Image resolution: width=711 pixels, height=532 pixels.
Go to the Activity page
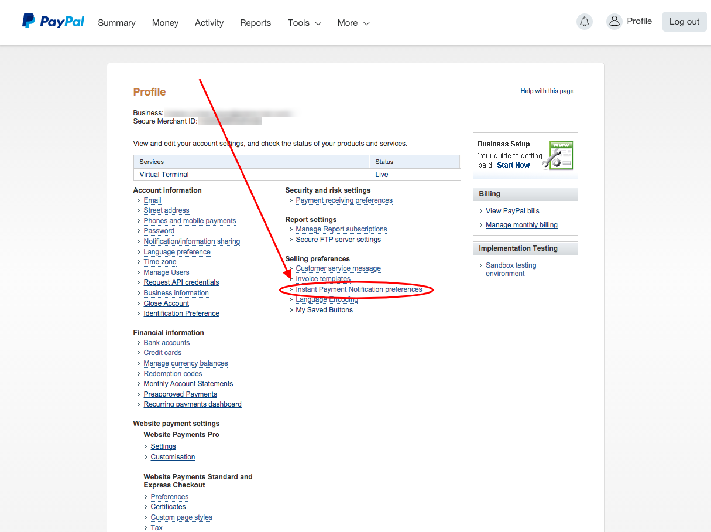[209, 23]
